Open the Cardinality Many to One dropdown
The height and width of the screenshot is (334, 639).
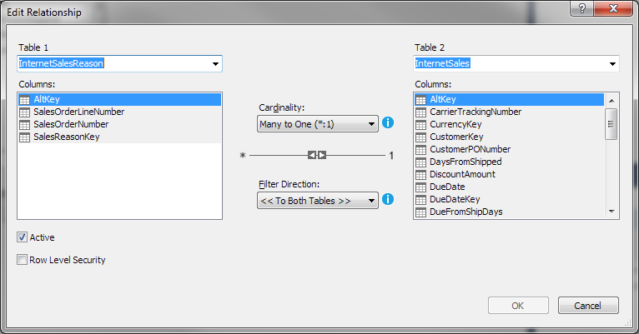[318, 123]
